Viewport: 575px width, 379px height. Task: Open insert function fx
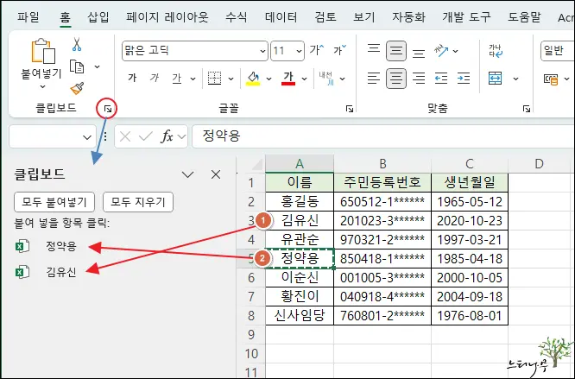pyautogui.click(x=167, y=136)
